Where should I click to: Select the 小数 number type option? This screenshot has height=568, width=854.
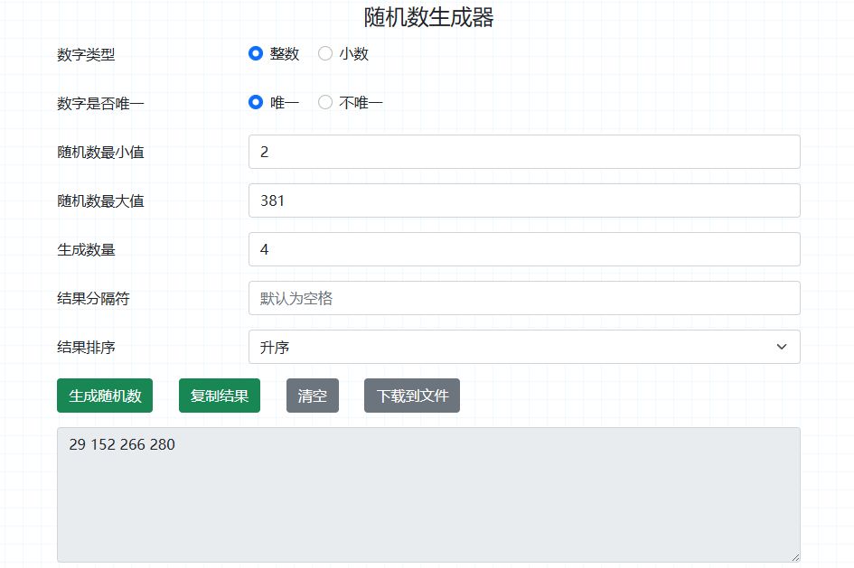tap(325, 53)
